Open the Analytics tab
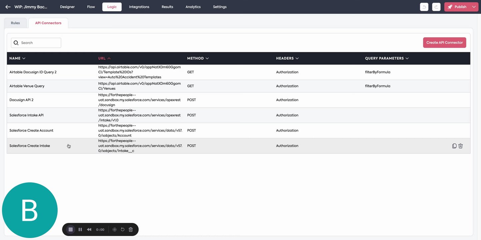Screen dimensions: 481x240 click(x=193, y=7)
